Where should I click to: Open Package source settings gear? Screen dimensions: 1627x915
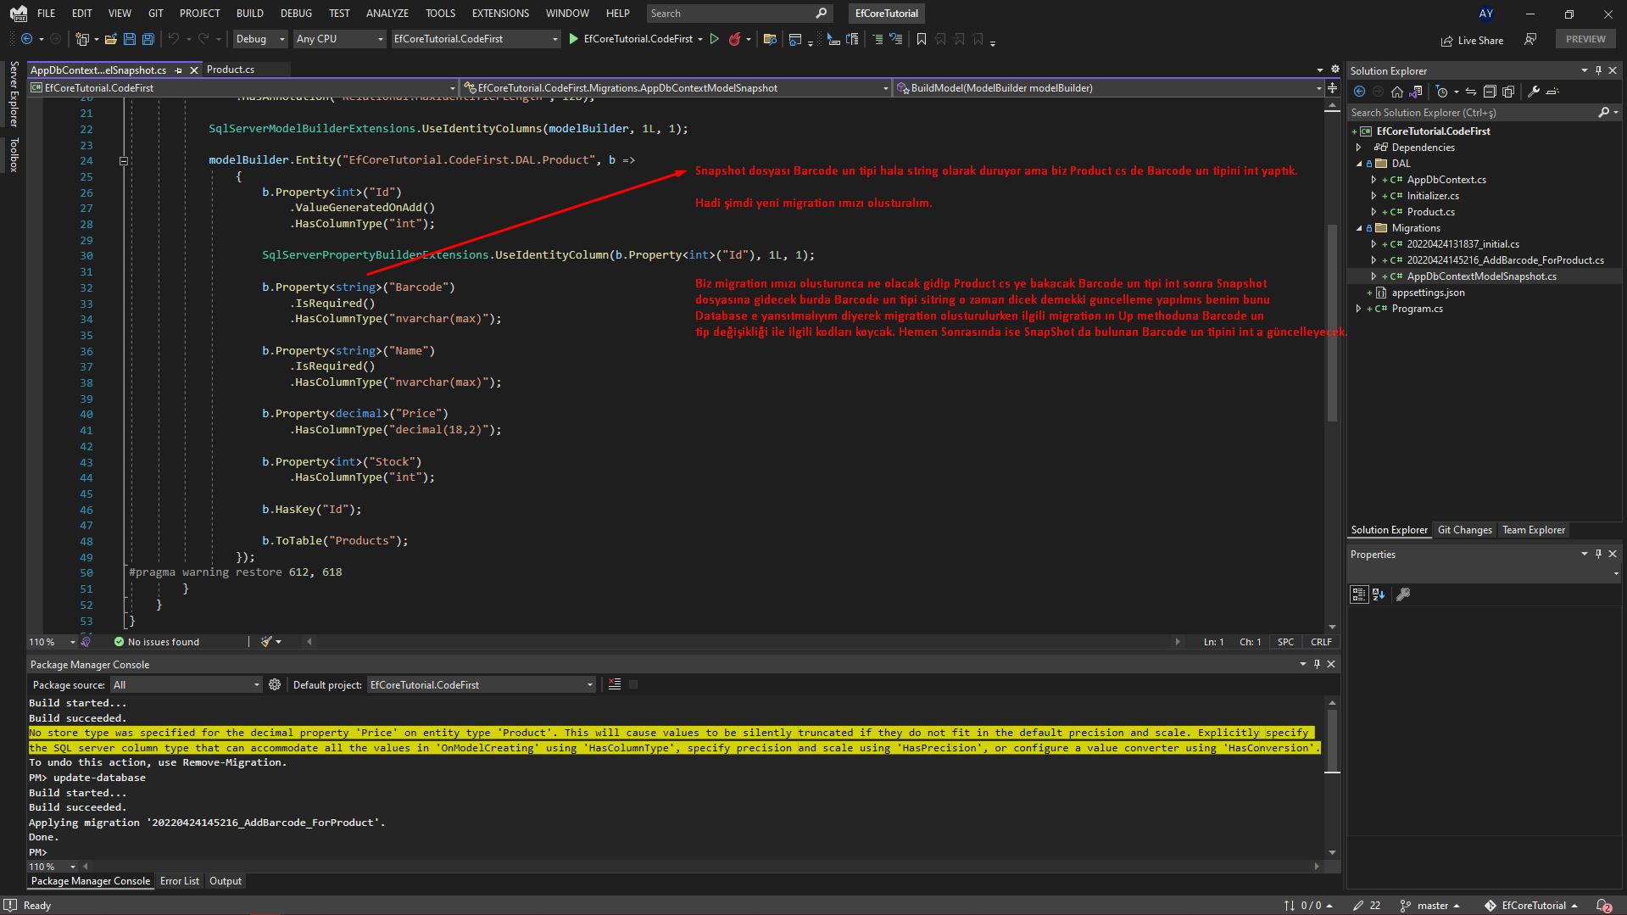point(275,684)
